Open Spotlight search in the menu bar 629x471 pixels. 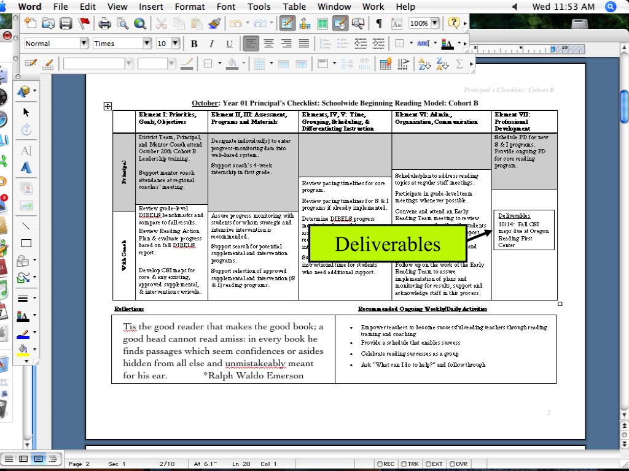(x=611, y=6)
